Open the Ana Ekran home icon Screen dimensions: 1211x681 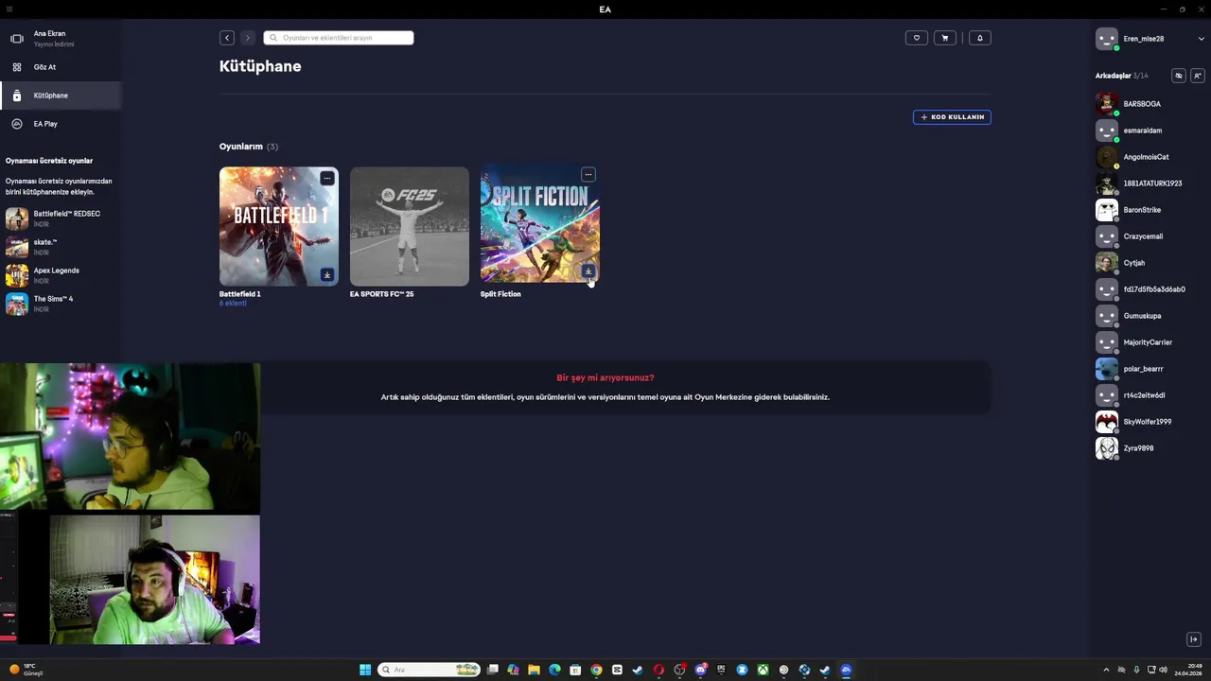[16, 39]
